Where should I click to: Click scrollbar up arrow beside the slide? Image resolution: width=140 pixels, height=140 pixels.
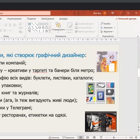coord(139,39)
